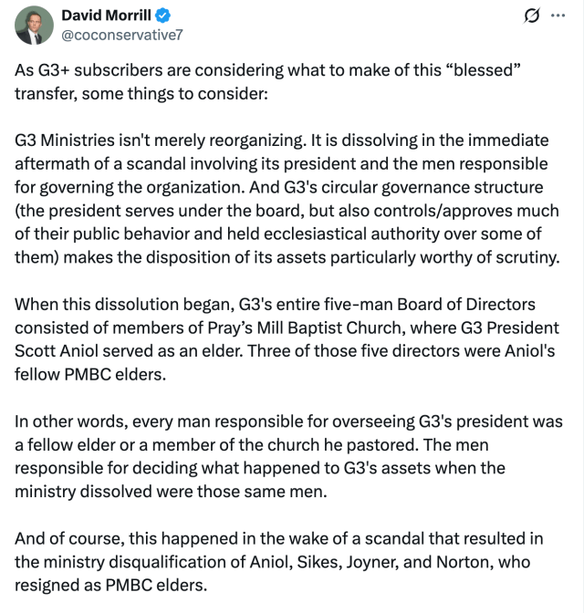Open the Grok explain-post icon
The image size is (584, 613).
(x=532, y=16)
